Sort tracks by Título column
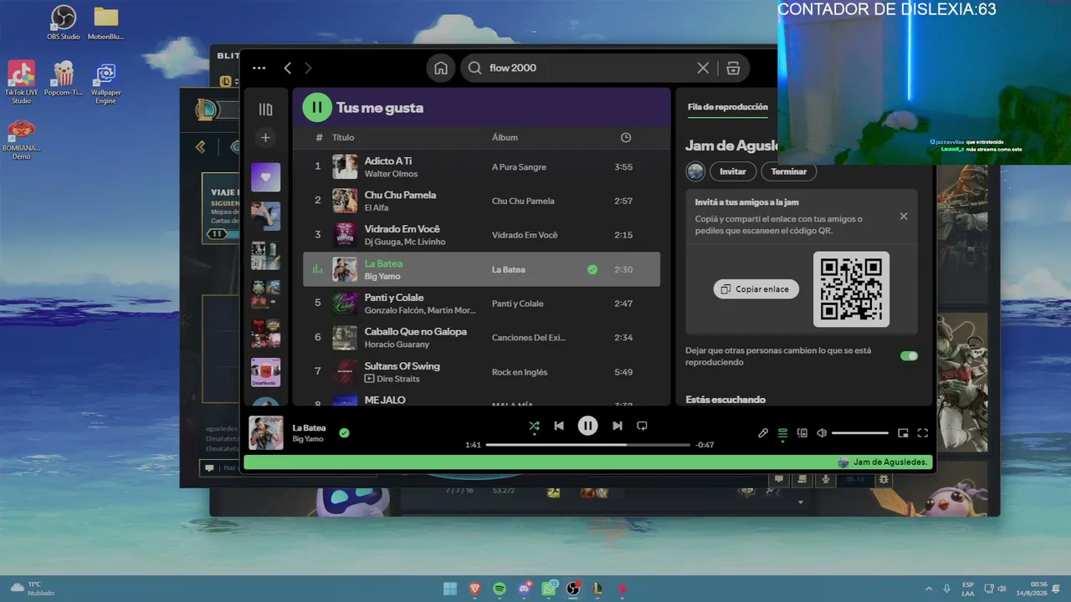The image size is (1071, 602). 343,137
